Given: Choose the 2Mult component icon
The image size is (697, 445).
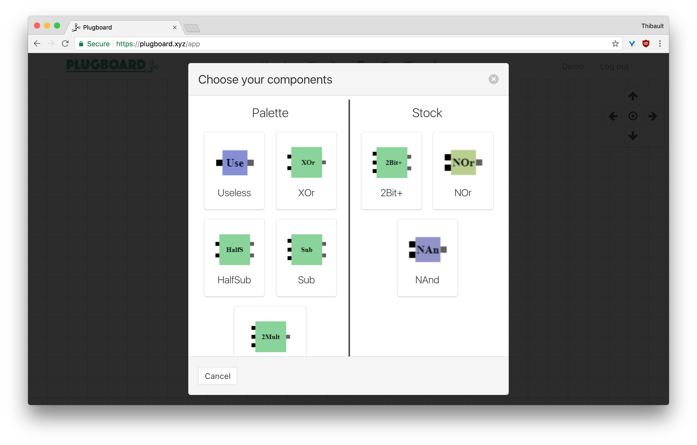Looking at the screenshot, I should click(270, 336).
